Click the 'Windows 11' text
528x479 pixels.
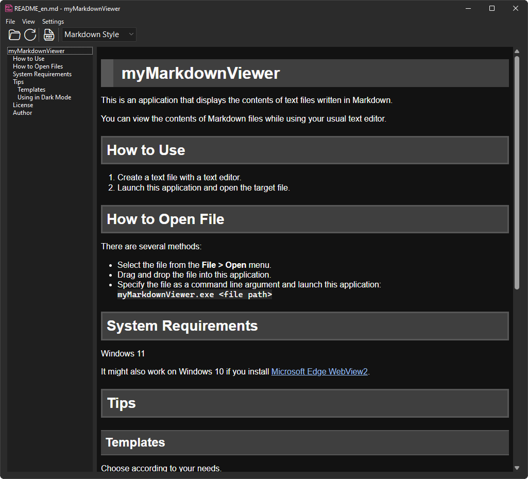(123, 353)
